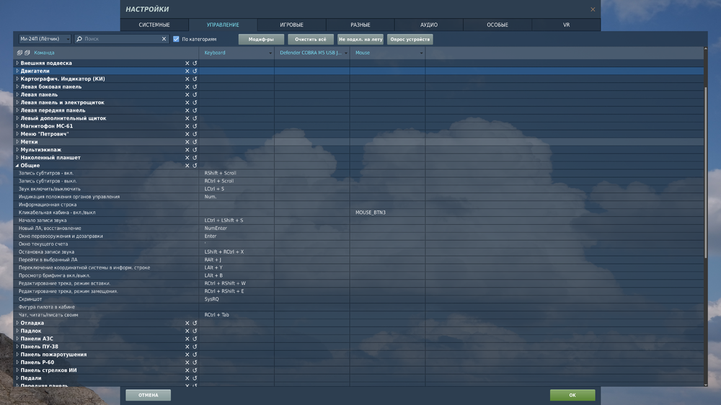Collapse the Общие category
721x405 pixels.
tap(17, 166)
